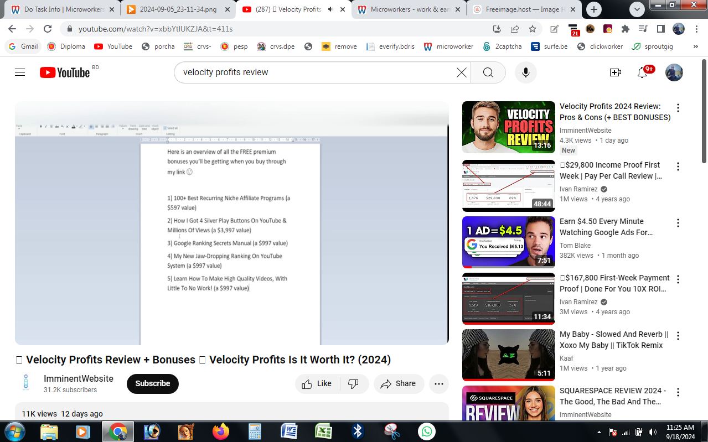Open the surfe.be bookmark
Viewport: 708px width, 442px height.
(549, 46)
